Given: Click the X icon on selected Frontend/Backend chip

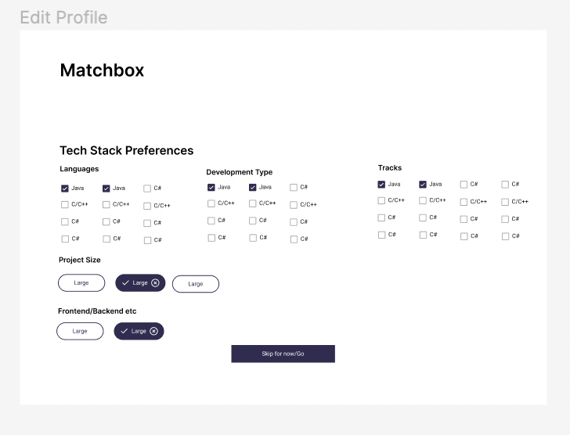Looking at the screenshot, I should pos(153,331).
